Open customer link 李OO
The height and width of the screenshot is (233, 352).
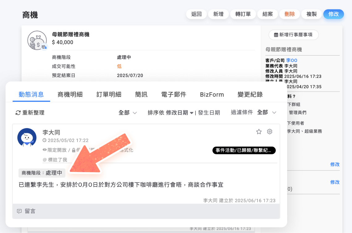point(291,60)
